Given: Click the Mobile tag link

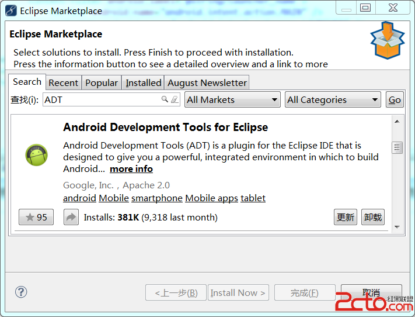Looking at the screenshot, I should pyautogui.click(x=114, y=198).
